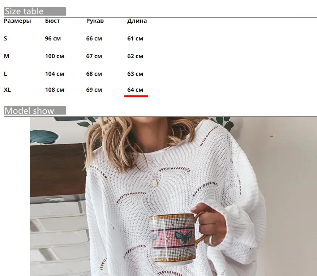317x276 pixels.
Task: Click the XL size row label
Action: click(7, 90)
